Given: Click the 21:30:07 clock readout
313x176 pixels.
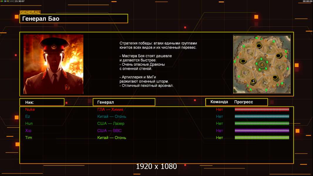Looking at the screenshot, I should tap(20, 1).
